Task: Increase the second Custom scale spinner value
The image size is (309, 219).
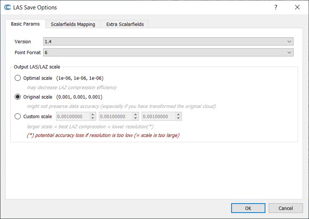Action: (x=135, y=114)
